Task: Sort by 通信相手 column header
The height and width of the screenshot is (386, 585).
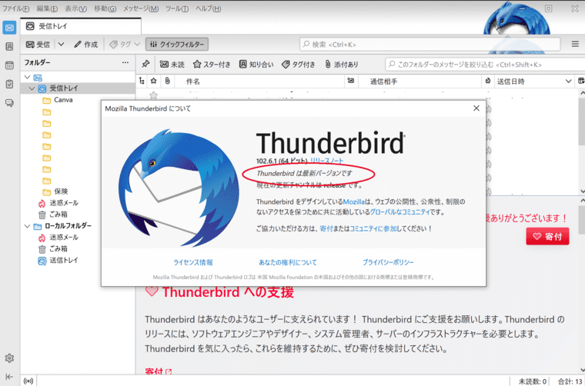Action: pos(420,82)
